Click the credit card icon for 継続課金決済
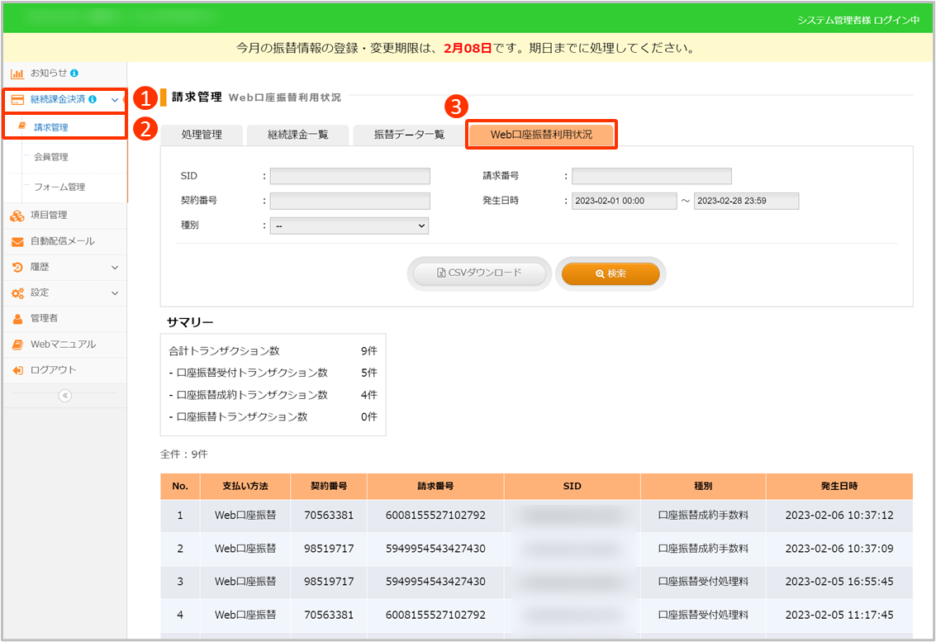 click(17, 100)
